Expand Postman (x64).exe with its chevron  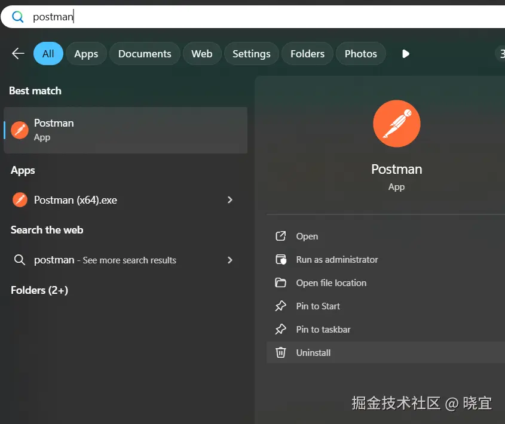(229, 200)
